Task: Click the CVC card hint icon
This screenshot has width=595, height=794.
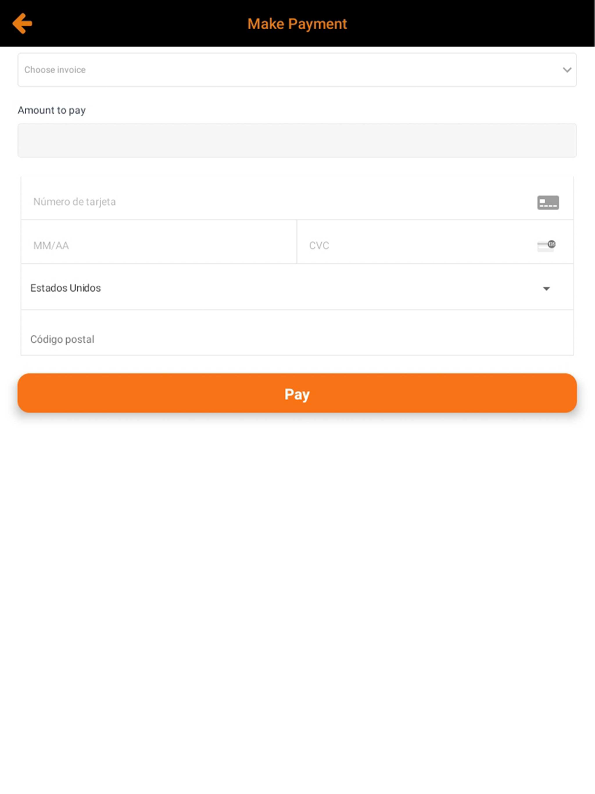Action: point(546,245)
